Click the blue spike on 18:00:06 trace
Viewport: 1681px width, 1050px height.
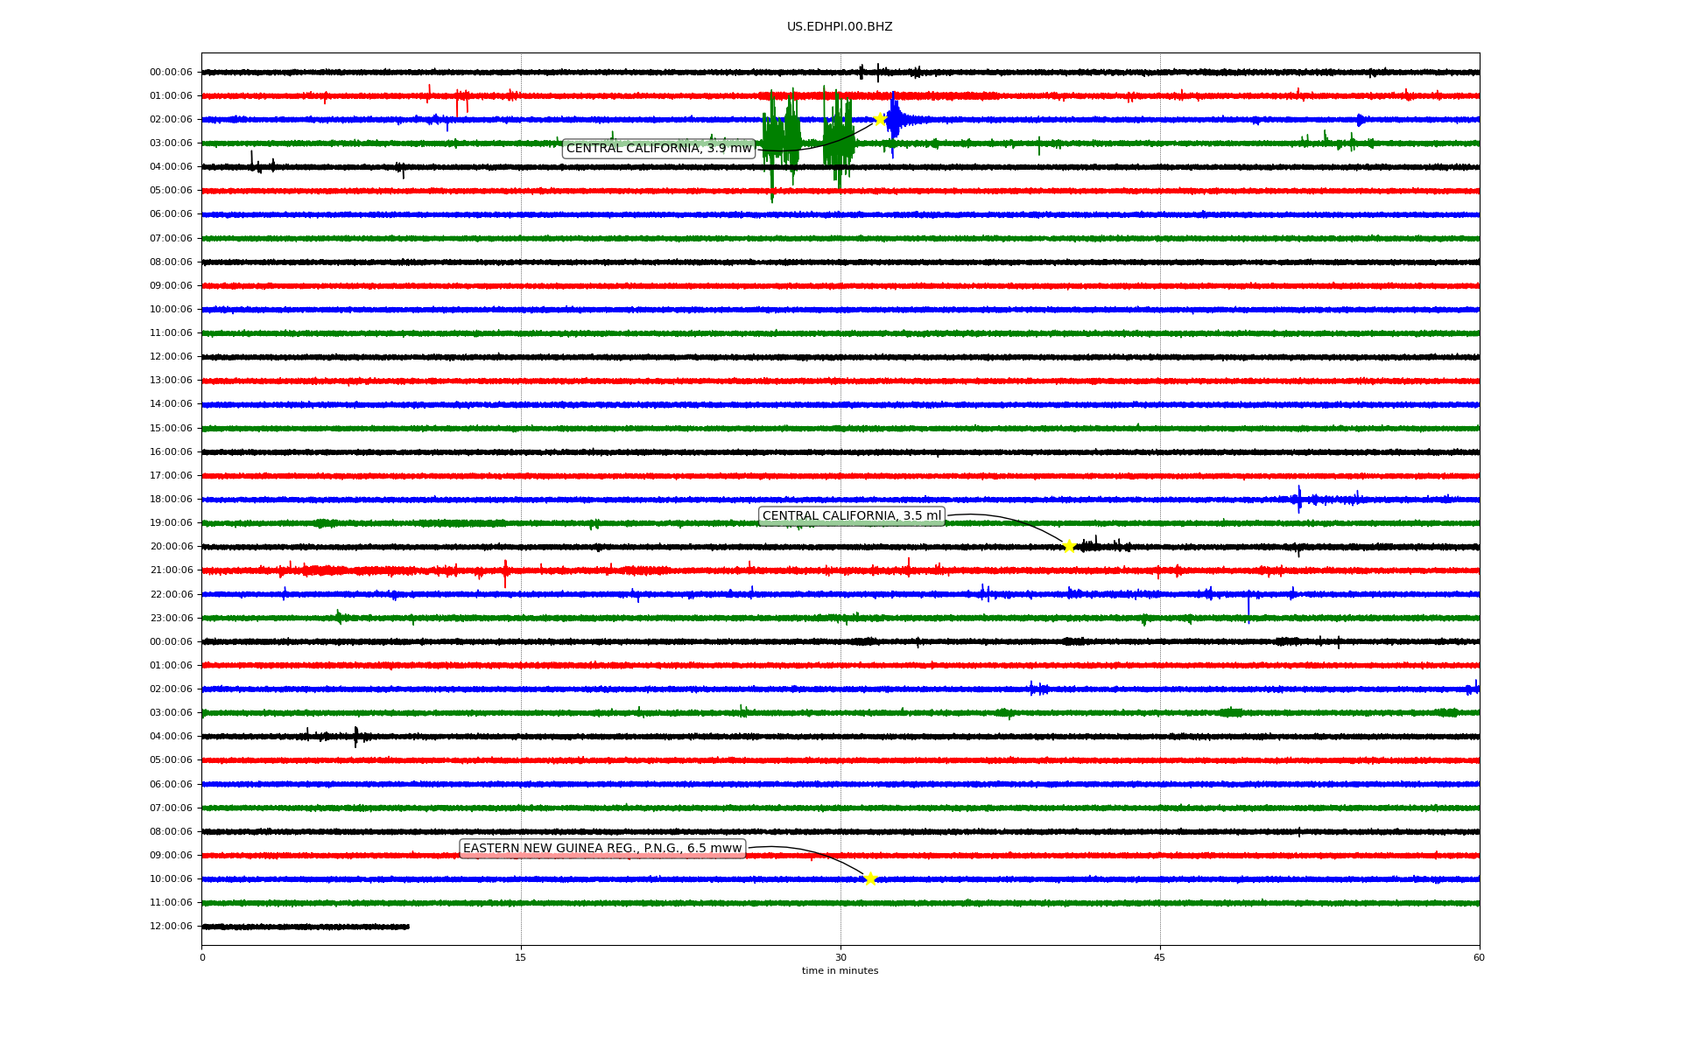coord(1299,499)
